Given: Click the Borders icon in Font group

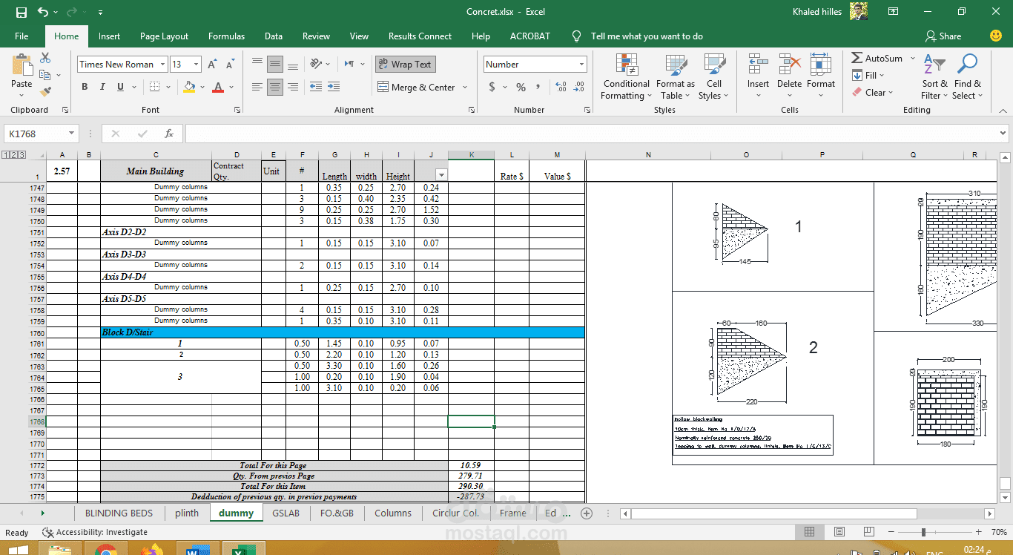Looking at the screenshot, I should (154, 87).
